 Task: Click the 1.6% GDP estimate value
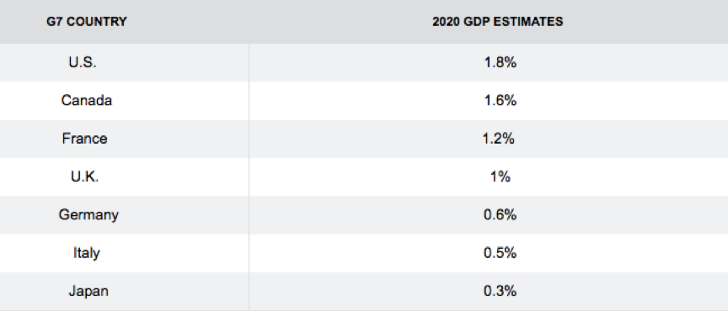500,101
